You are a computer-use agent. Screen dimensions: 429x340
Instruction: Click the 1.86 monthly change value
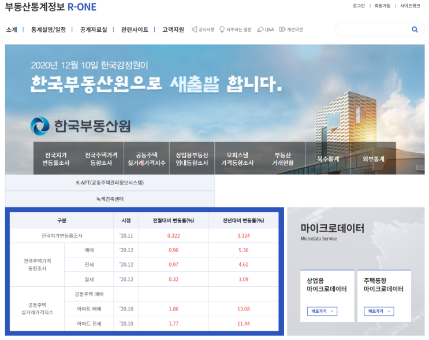173,309
